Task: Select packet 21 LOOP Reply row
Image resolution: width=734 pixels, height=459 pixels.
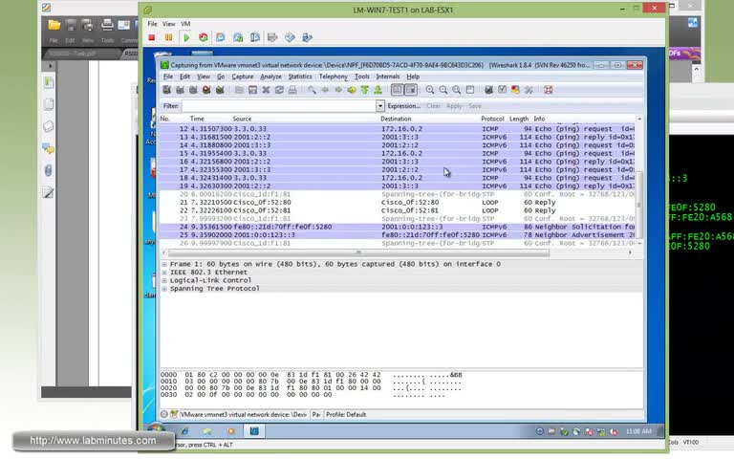Action: tap(398, 203)
